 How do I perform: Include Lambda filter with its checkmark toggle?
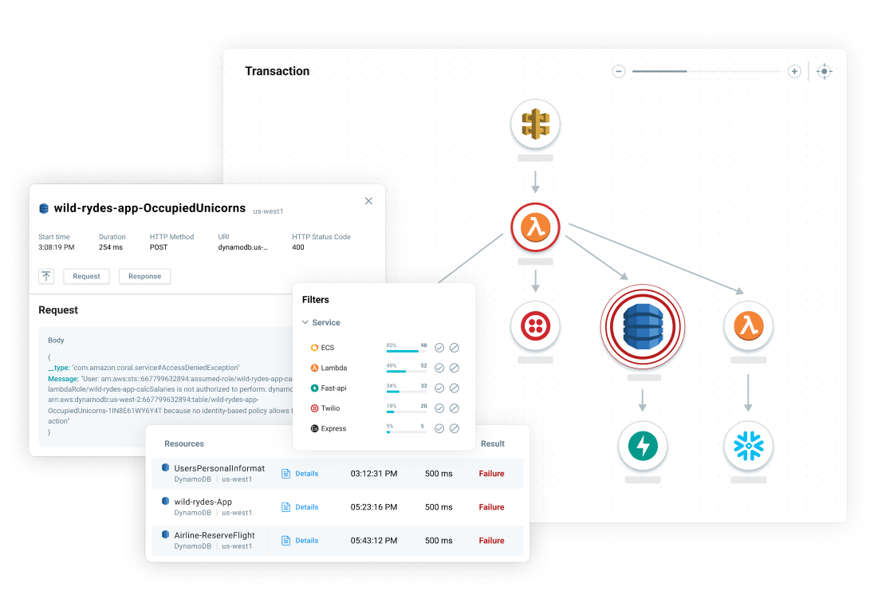coord(439,368)
